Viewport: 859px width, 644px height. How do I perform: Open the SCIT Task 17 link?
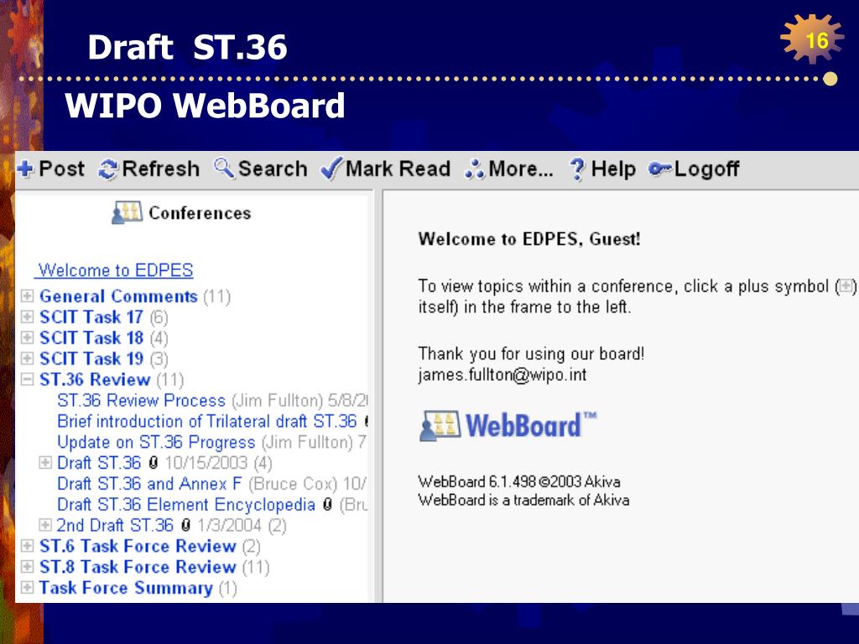[91, 317]
